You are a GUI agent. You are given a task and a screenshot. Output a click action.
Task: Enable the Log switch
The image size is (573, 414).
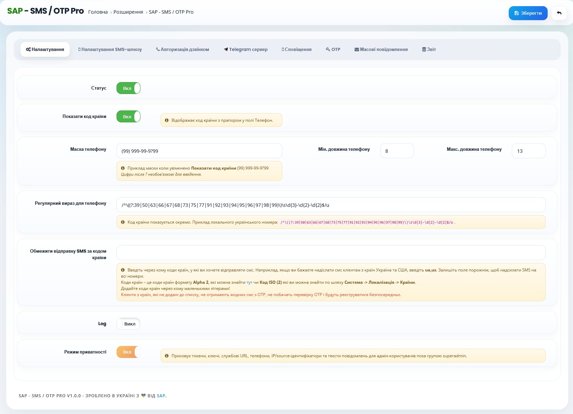(x=128, y=324)
